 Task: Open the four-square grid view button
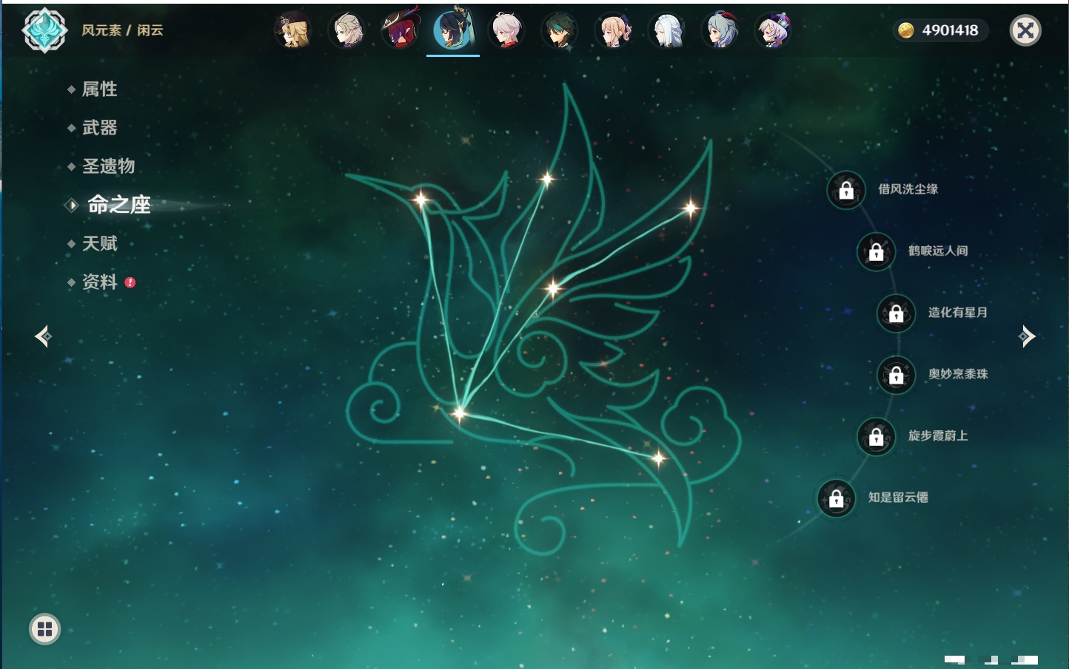[x=44, y=629]
